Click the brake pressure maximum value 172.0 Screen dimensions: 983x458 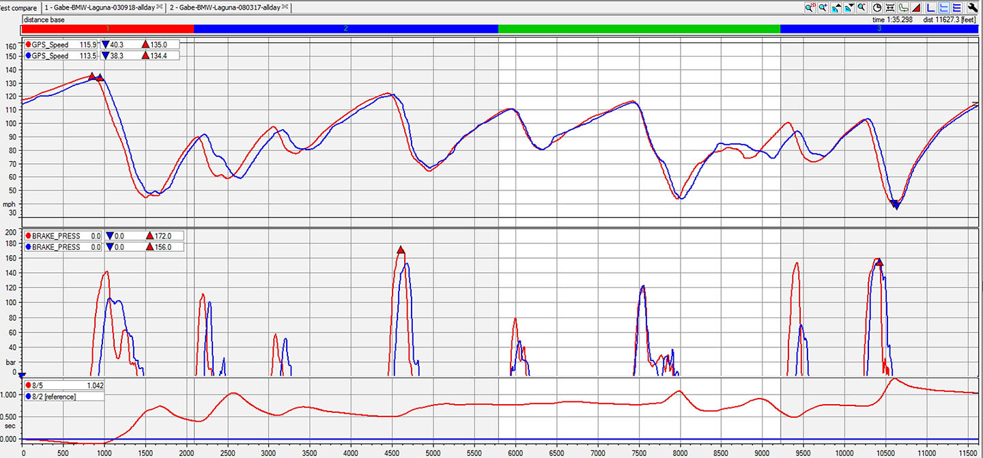click(162, 236)
